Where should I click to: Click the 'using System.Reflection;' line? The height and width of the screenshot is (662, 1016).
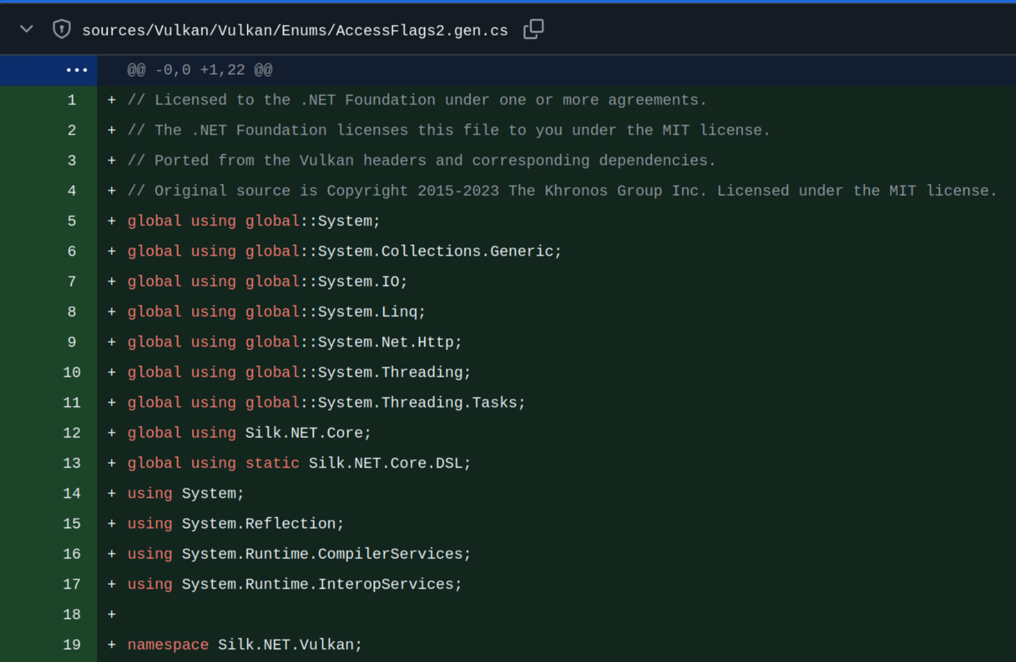pyautogui.click(x=235, y=524)
